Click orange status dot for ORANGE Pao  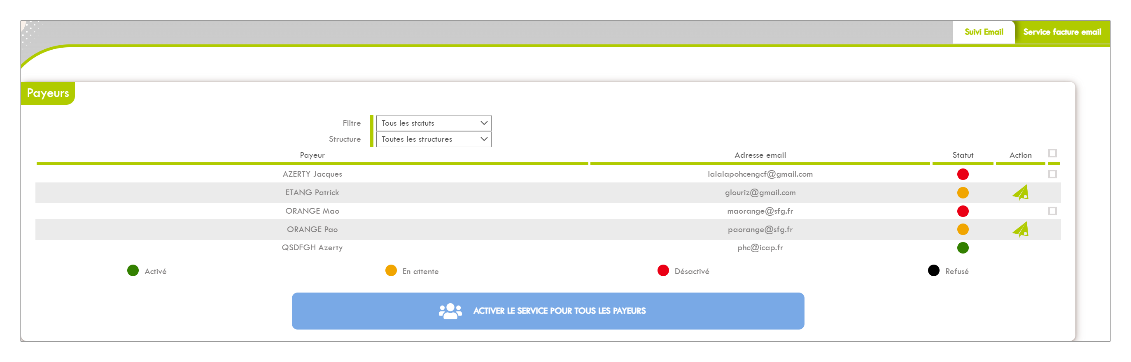tap(963, 230)
